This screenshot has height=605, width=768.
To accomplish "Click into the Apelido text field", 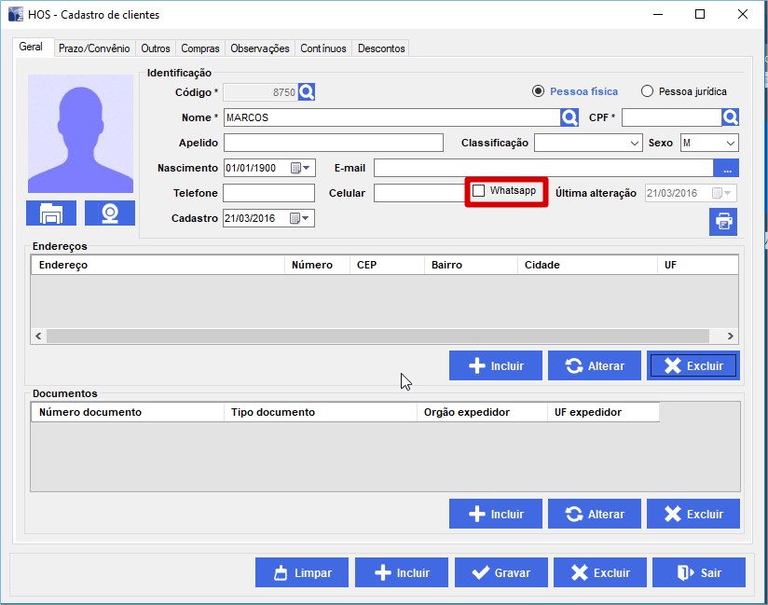I will [x=333, y=144].
